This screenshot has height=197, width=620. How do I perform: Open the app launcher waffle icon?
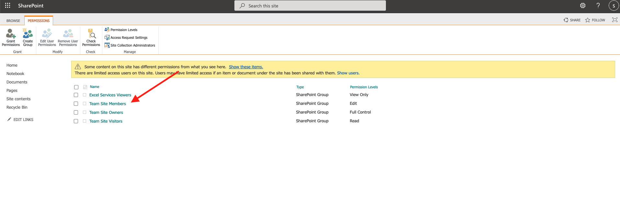point(7,5)
